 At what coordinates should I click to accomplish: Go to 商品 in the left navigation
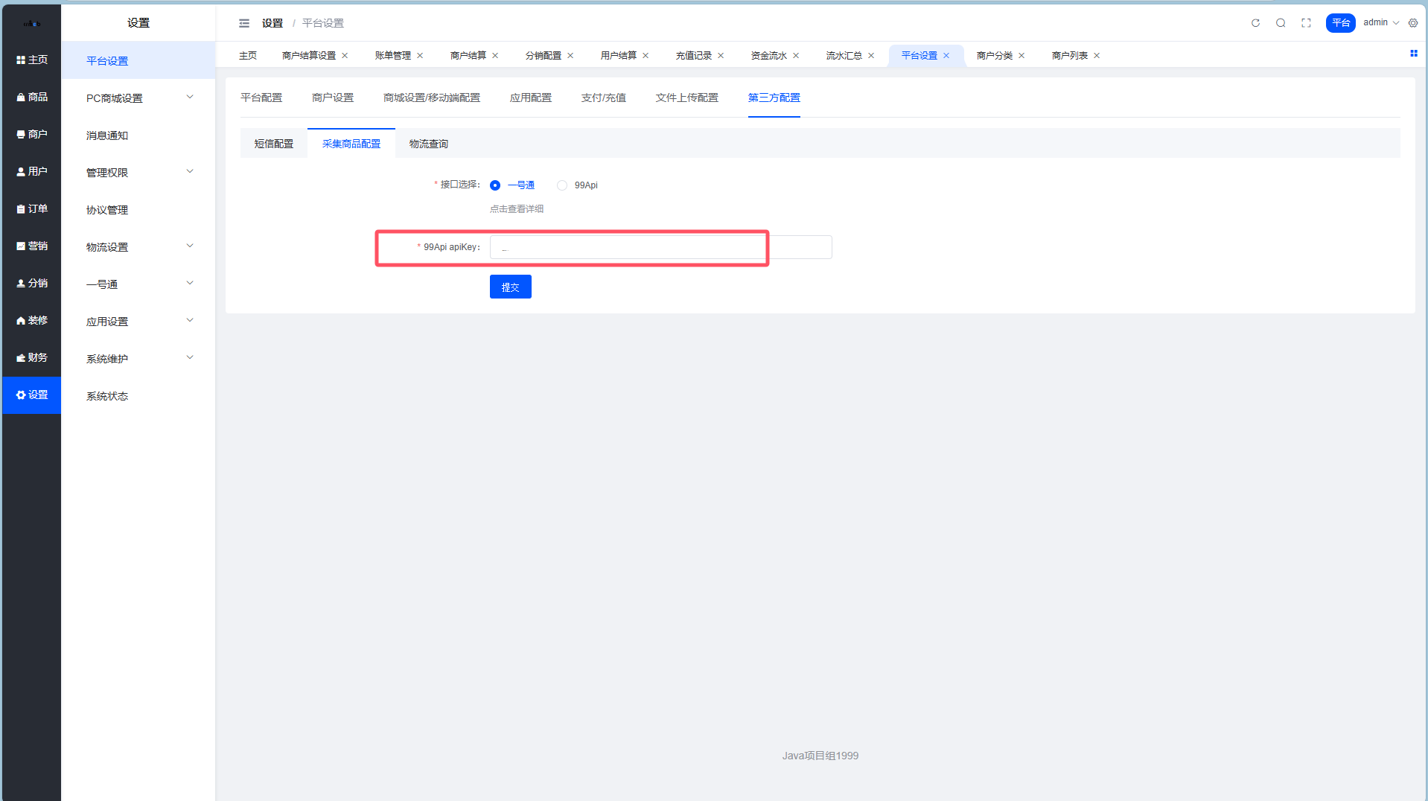32,97
